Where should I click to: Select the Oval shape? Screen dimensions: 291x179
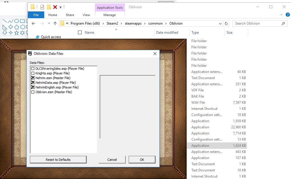pyautogui.click(x=17, y=21)
